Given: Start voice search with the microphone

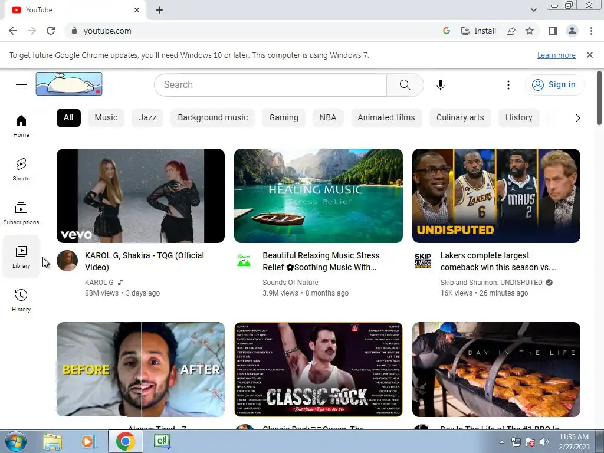Looking at the screenshot, I should click(441, 85).
